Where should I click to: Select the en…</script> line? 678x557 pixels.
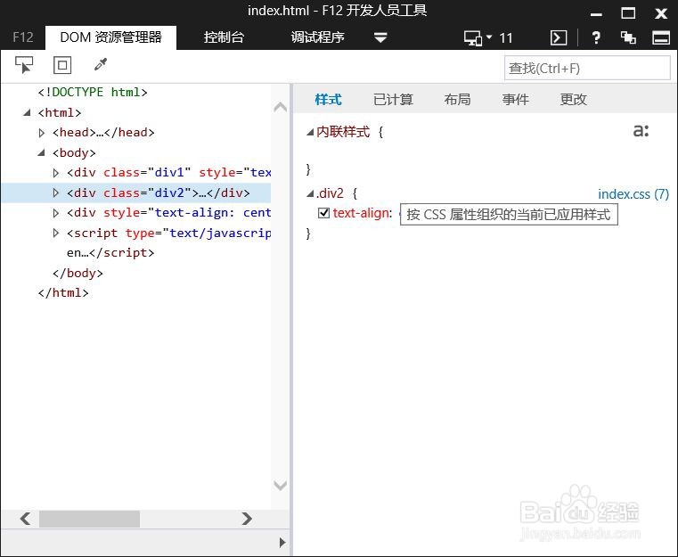click(x=110, y=253)
